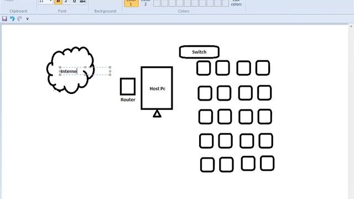Image resolution: width=354 pixels, height=199 pixels.
Task: Undo the last action with the blue arrow
Action: click(x=12, y=19)
